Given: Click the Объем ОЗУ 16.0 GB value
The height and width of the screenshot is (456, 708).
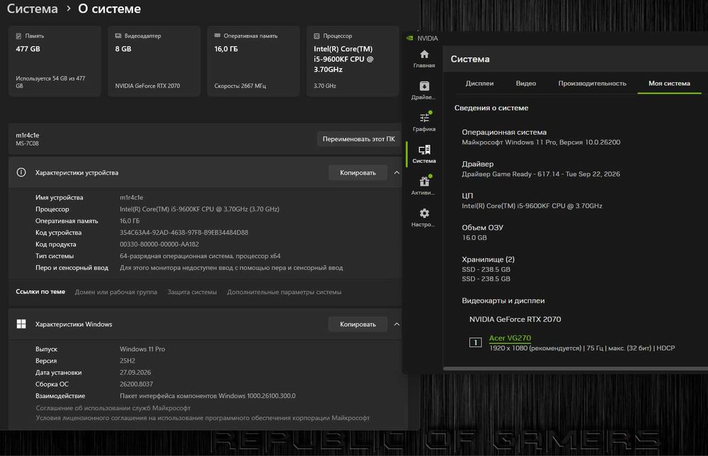Looking at the screenshot, I should (474, 238).
